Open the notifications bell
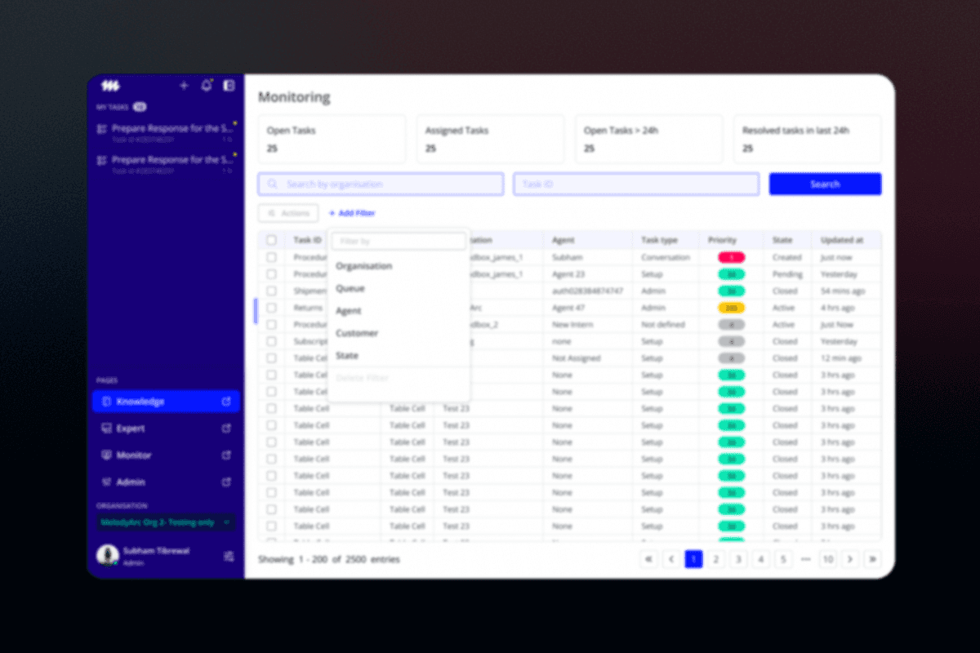This screenshot has width=980, height=653. pos(207,85)
